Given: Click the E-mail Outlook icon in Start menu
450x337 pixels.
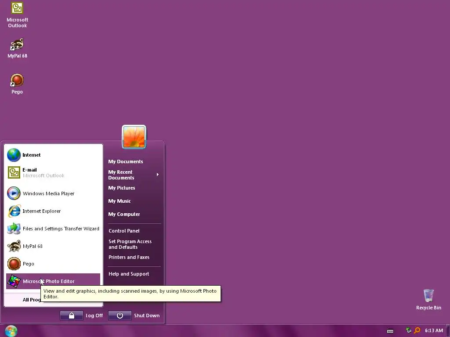Looking at the screenshot, I should pyautogui.click(x=14, y=172).
